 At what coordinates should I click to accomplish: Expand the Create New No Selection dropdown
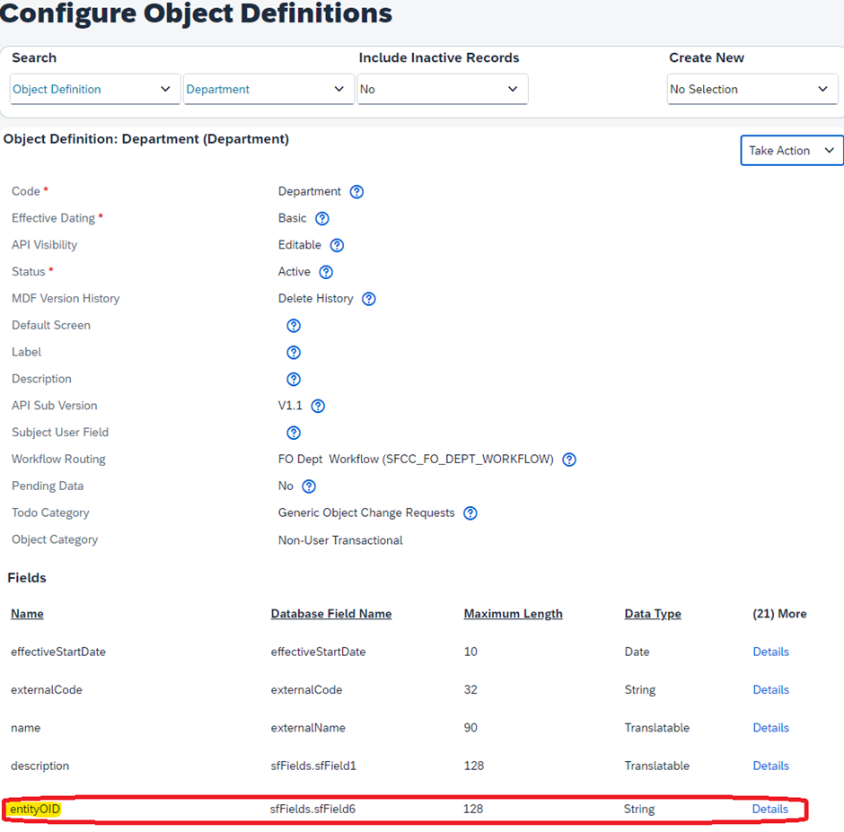tap(752, 90)
